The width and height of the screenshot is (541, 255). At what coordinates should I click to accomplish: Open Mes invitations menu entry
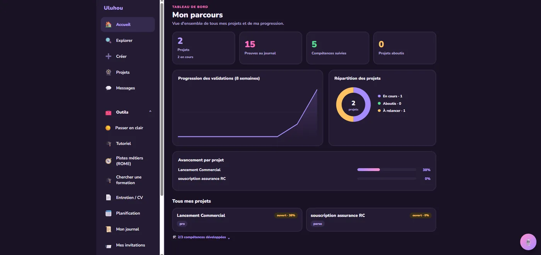(x=128, y=245)
